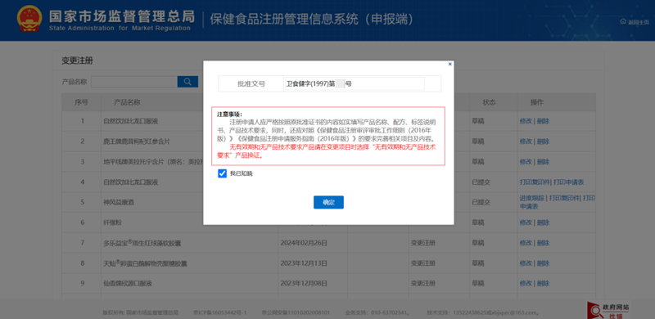Click product name 纤缘粉
Screen dimensions: 655x319
(x=112, y=222)
